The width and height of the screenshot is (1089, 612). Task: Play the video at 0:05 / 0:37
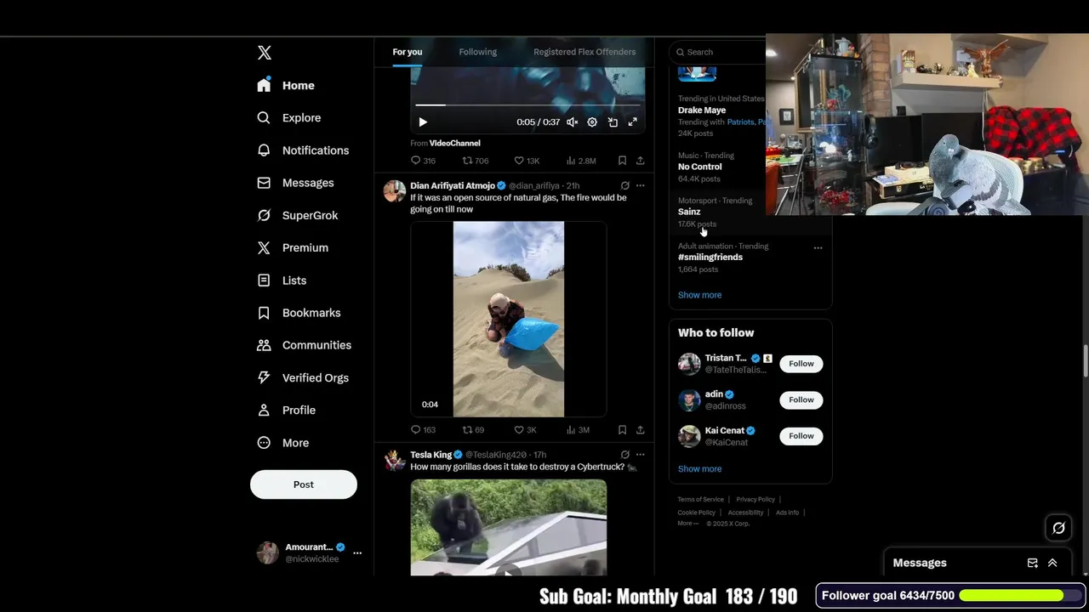point(423,122)
